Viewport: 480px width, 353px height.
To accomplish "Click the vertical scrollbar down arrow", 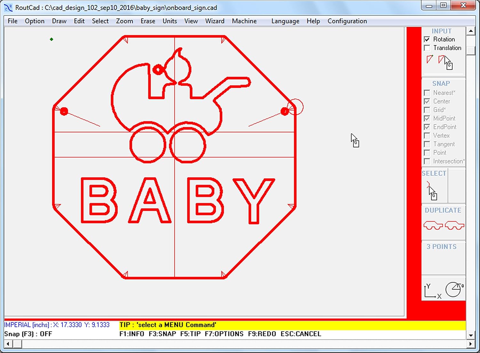I will coord(471,335).
